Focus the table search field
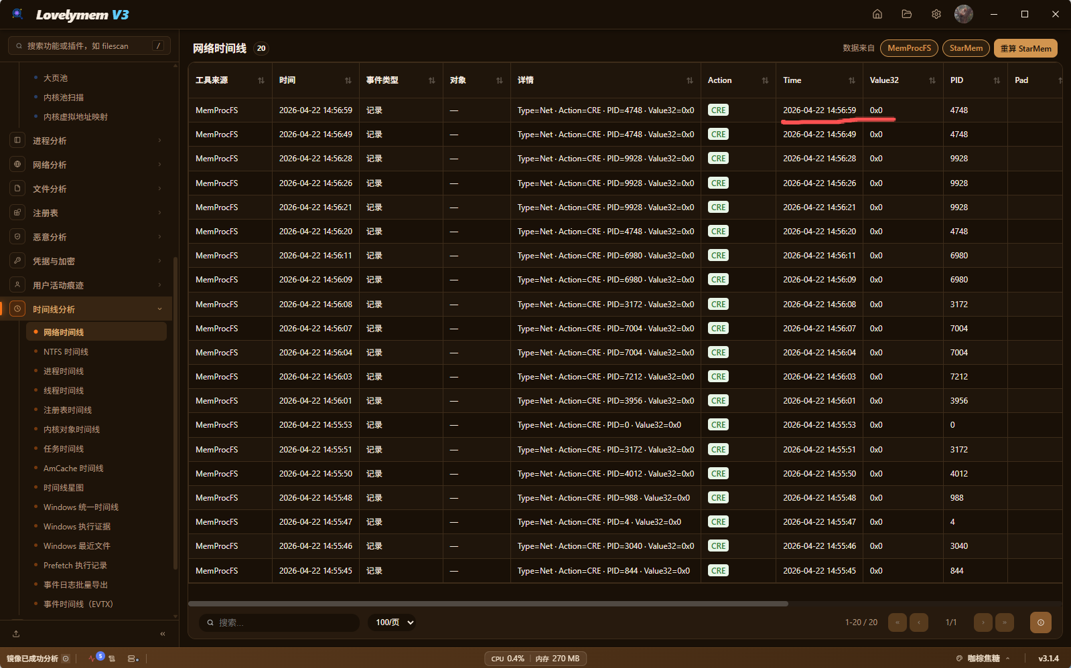The image size is (1071, 668). pos(279,622)
